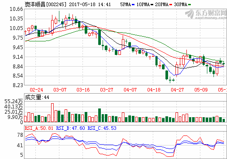
Task: Click the price label 9.14
Action: tap(18, 57)
